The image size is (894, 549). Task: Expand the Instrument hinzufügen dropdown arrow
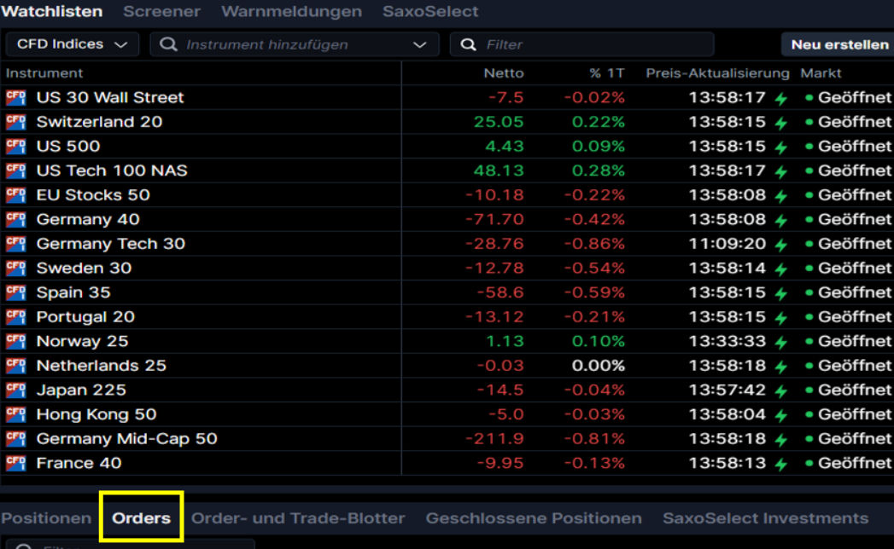tap(419, 44)
